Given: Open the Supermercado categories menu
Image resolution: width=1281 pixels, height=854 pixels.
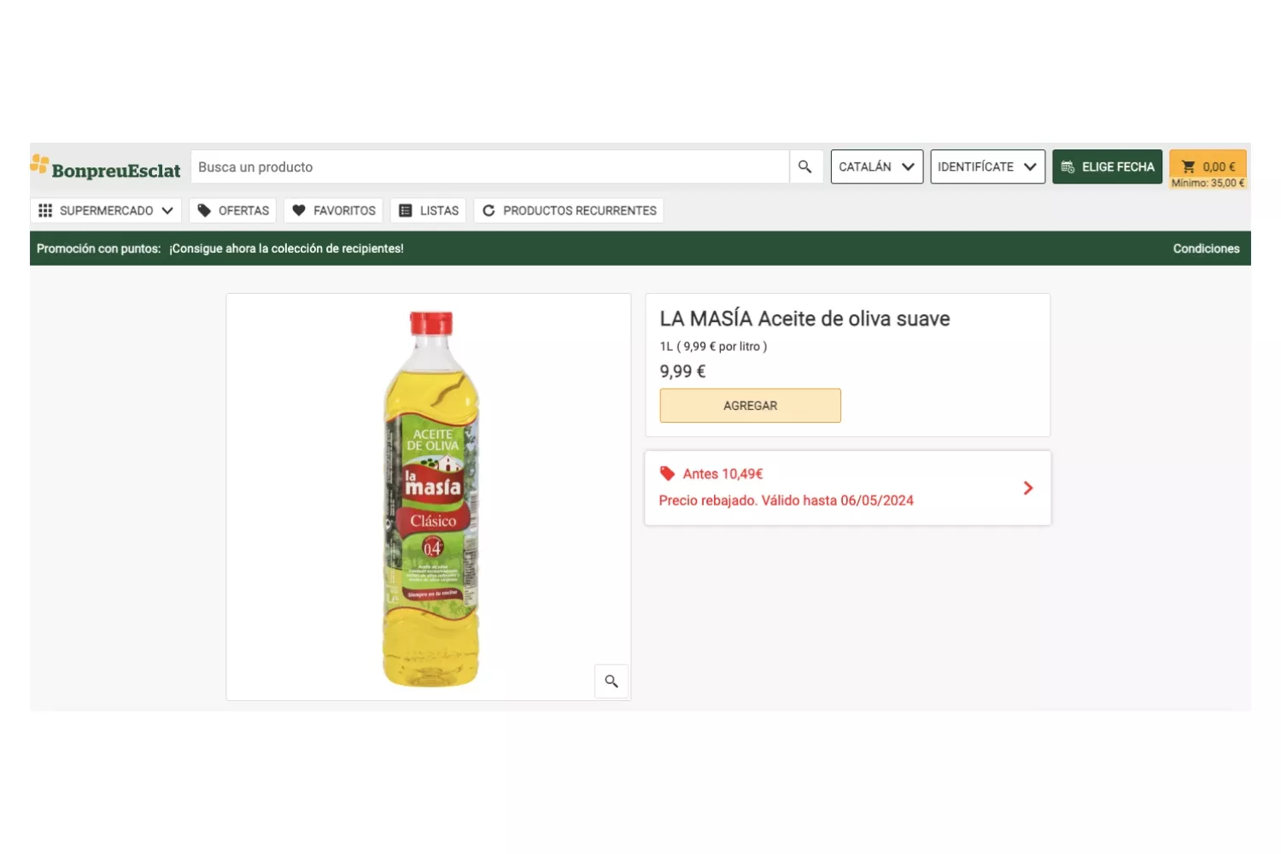Looking at the screenshot, I should 106,210.
